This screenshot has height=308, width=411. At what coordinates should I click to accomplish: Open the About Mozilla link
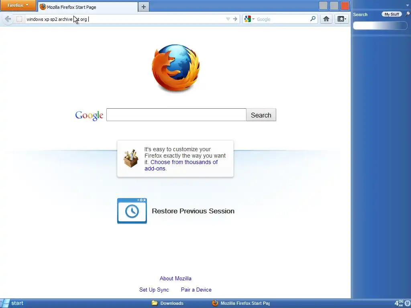coord(176,278)
